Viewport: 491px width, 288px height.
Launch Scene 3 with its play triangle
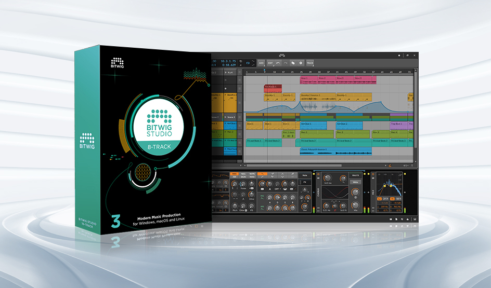pos(226,117)
